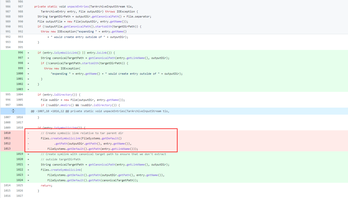Click new line number 1025
Viewport: 348px width, 198px height.
[x=20, y=185]
